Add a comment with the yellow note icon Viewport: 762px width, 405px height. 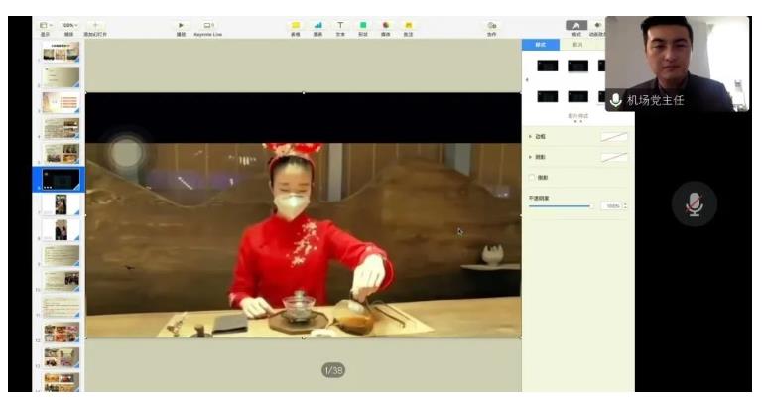click(408, 25)
